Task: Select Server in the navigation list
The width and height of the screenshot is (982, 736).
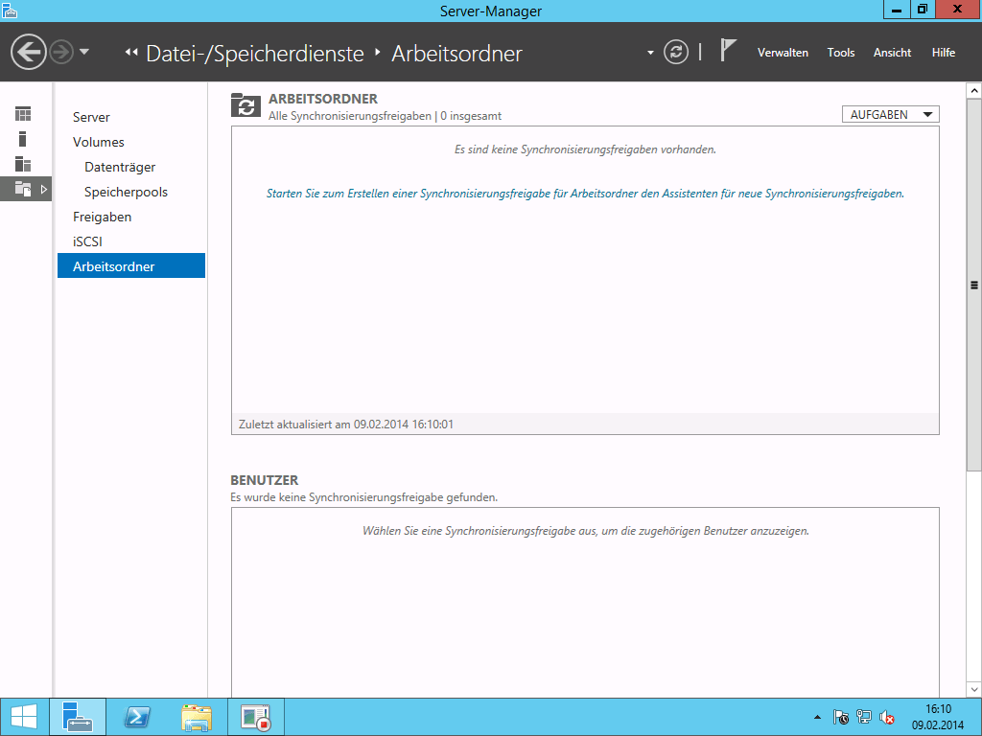Action: point(91,117)
